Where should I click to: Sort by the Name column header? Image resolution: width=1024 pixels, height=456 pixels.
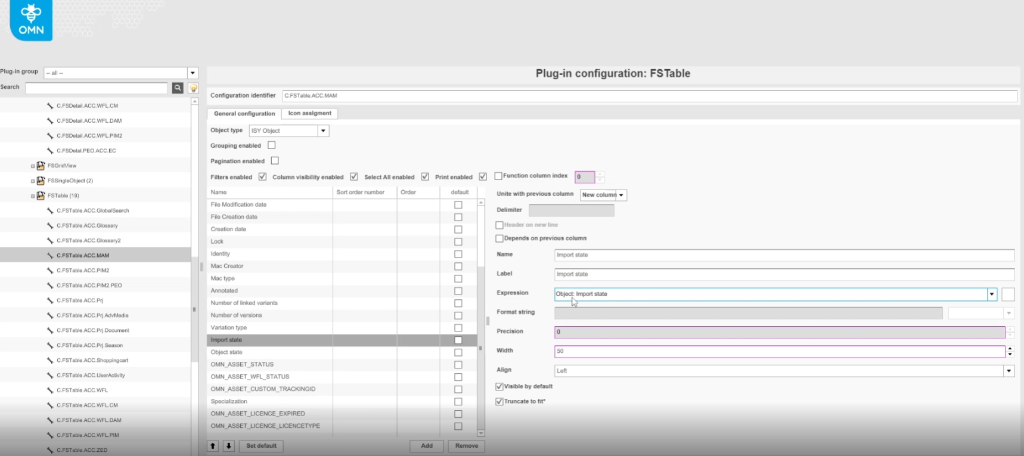pyautogui.click(x=269, y=193)
